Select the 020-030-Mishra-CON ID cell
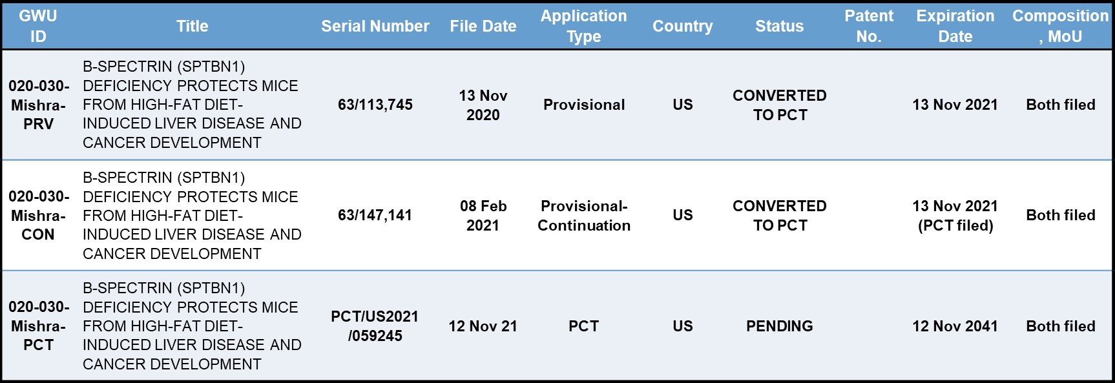The image size is (1115, 383). point(38,215)
